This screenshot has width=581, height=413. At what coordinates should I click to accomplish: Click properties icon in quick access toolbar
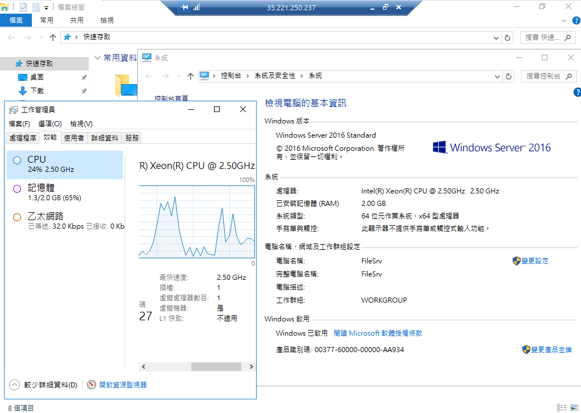pos(23,7)
